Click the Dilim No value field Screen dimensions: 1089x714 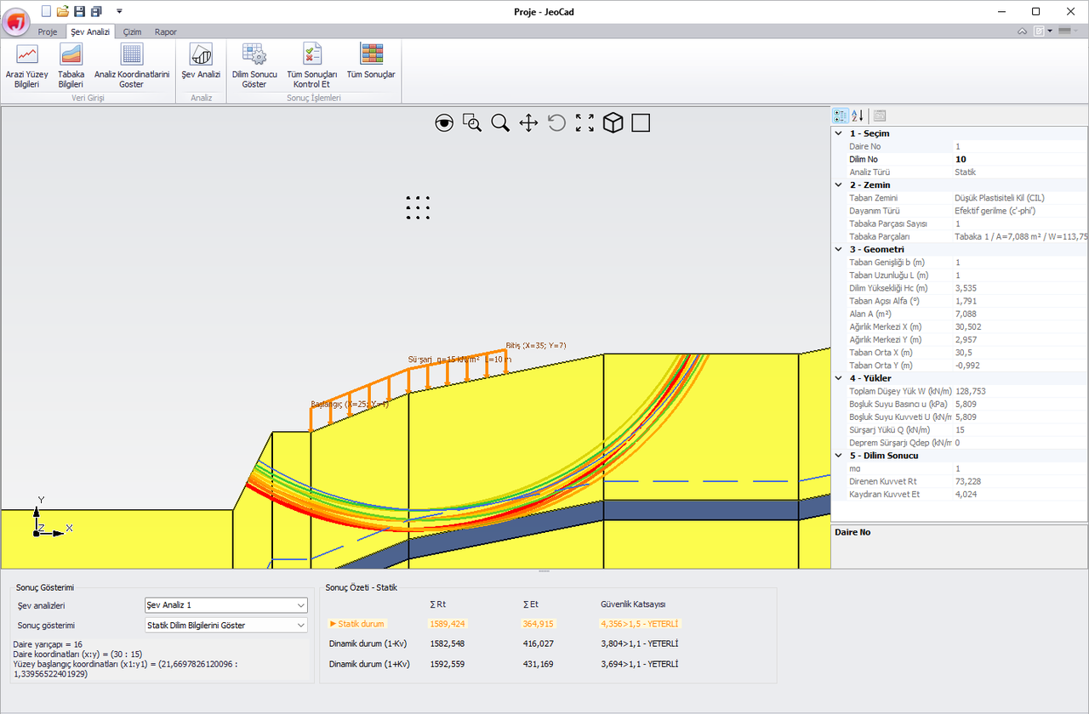pyautogui.click(x=1019, y=159)
